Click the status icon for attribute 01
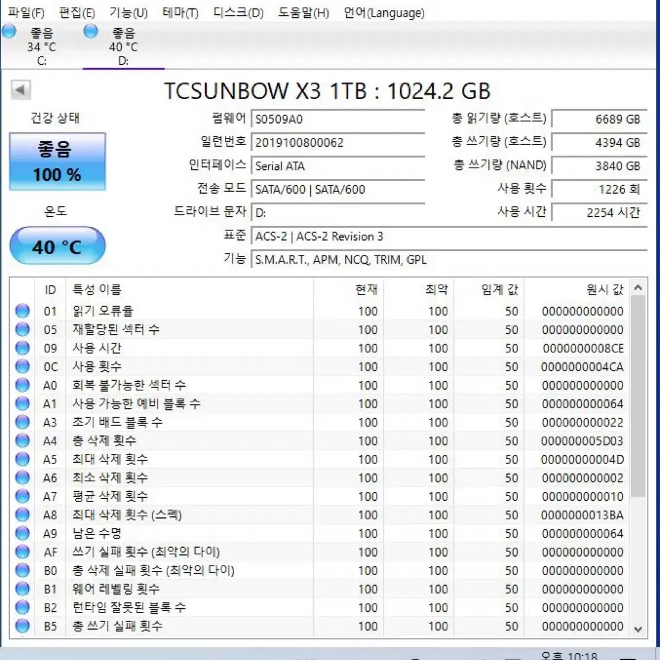This screenshot has width=660, height=660. coord(23,311)
